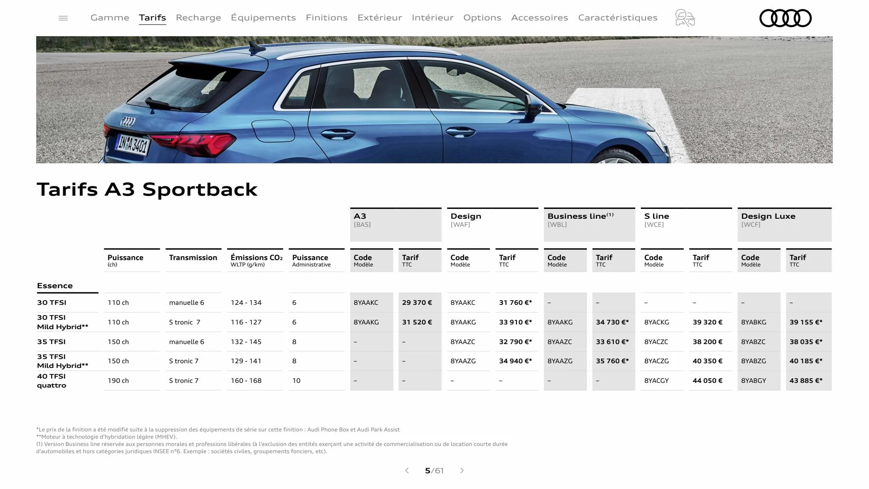Click the Tarifs A3 Sportback heading
Screen dimensions: 869x489
147,189
